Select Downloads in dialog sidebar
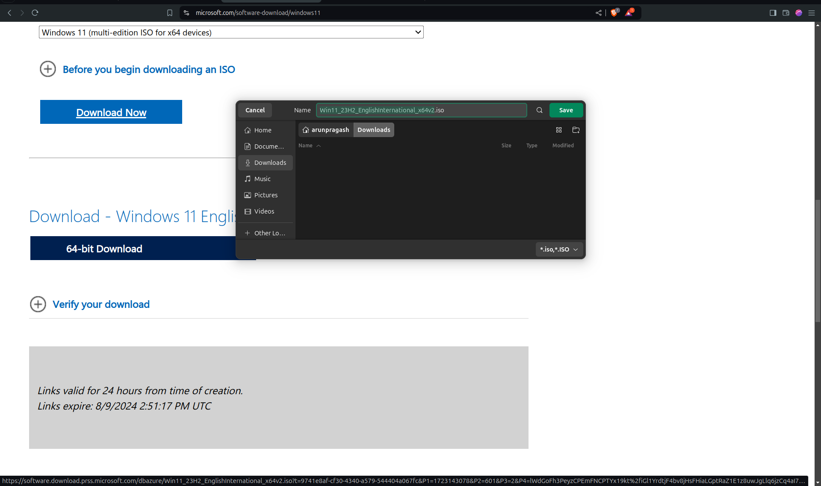The image size is (821, 486). click(x=266, y=163)
